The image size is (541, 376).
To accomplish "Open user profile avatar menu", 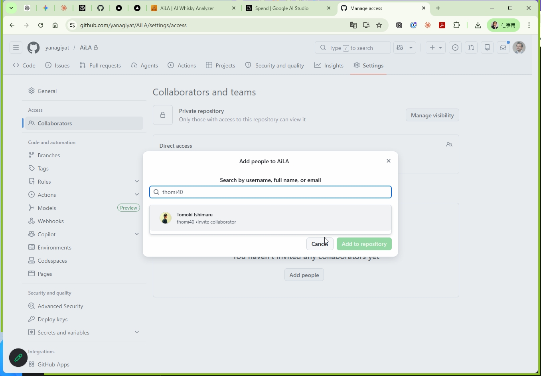I will coord(519,48).
